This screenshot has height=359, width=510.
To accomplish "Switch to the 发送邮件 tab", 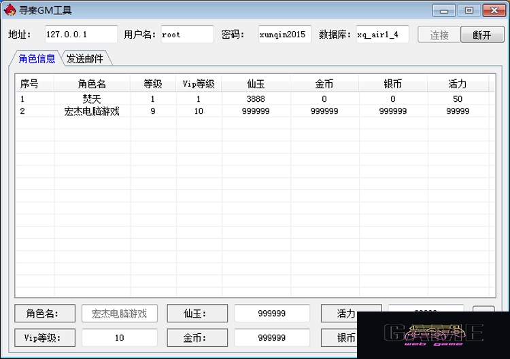I will coord(85,59).
